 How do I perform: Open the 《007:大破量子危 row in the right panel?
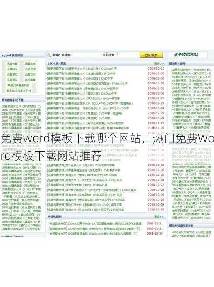191,192
